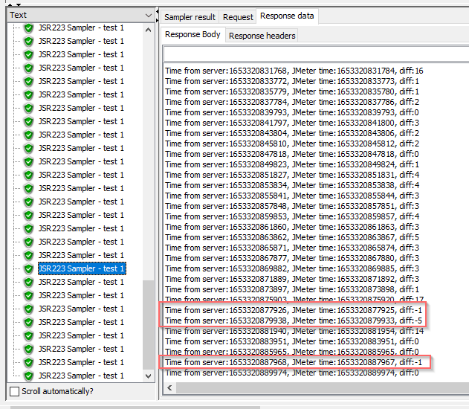Select the highlighted JSR223 Sampler - test 1 row
The image size is (469, 409).
point(82,268)
